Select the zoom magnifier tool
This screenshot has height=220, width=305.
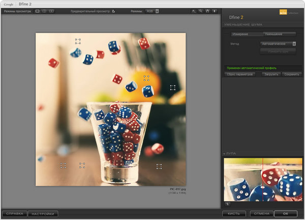click(x=201, y=11)
